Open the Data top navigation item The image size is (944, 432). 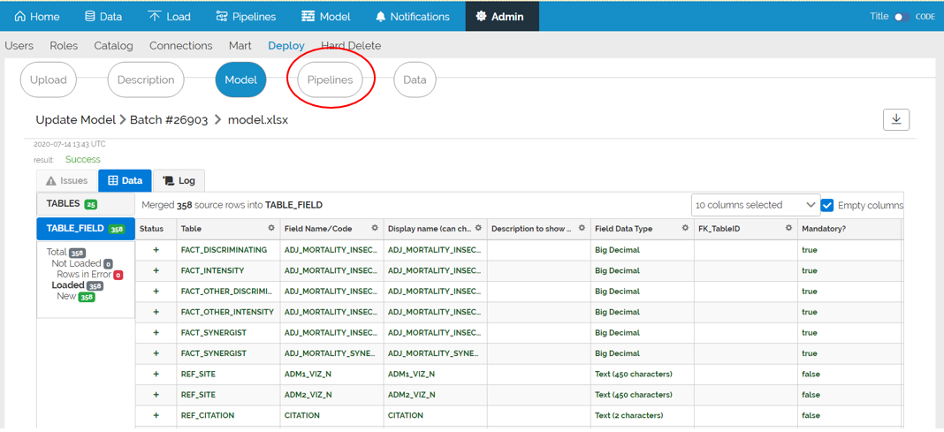coord(103,16)
